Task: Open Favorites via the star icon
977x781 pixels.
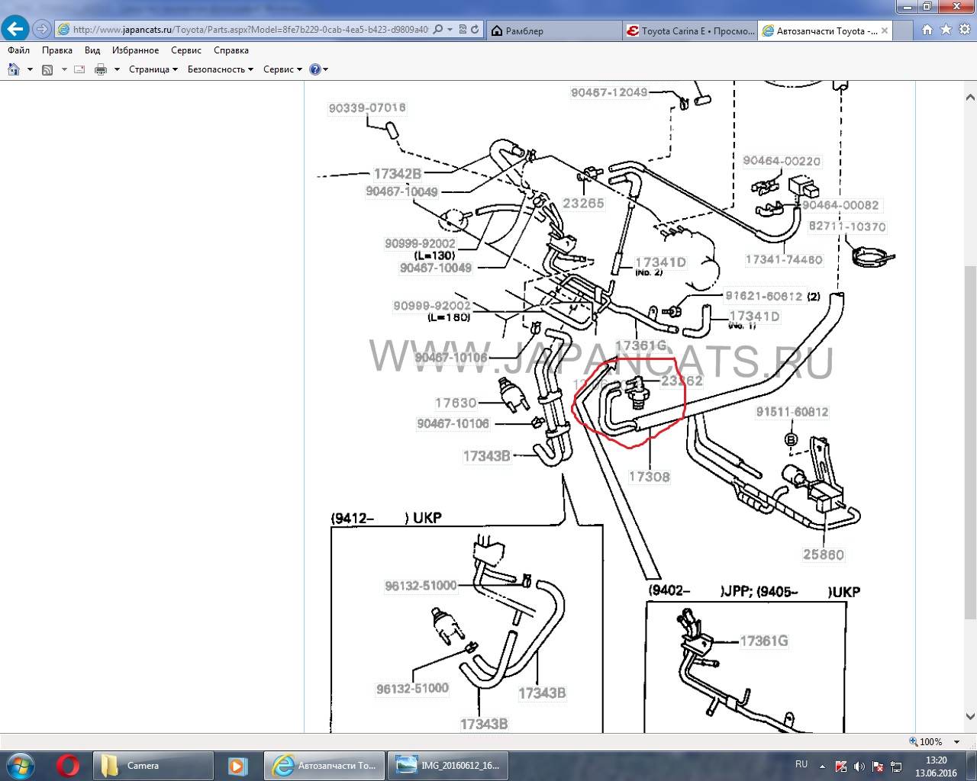Action: (946, 30)
